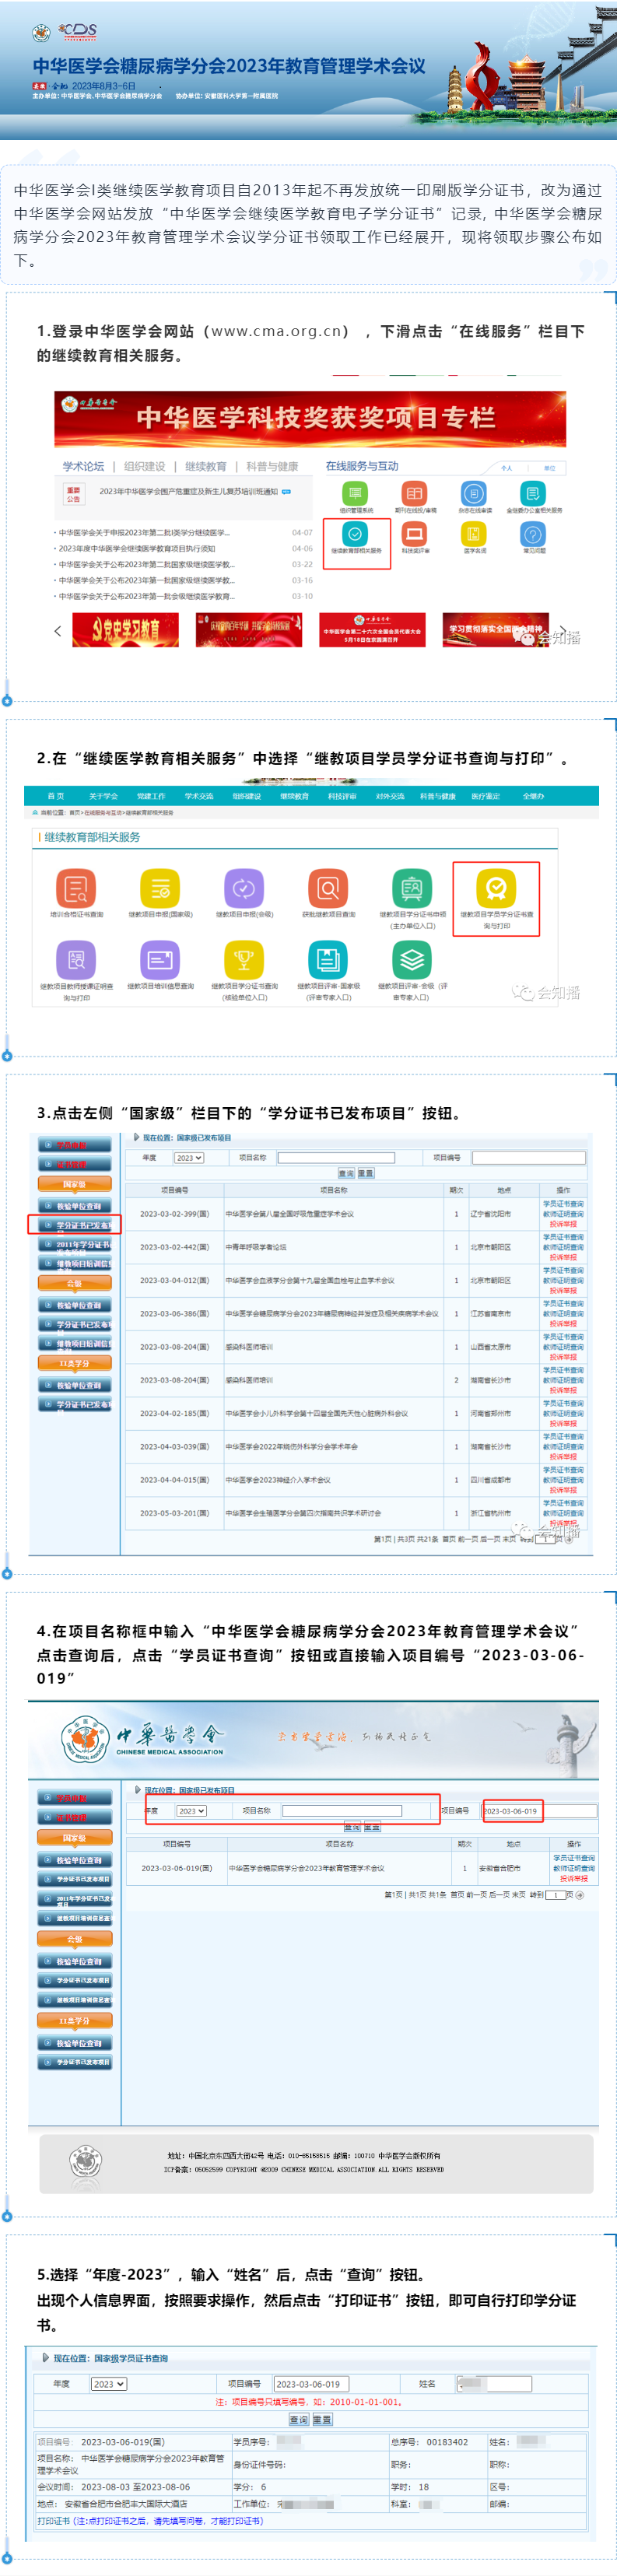Open the 年度 2023 dropdown in step 4 screenshot

(x=191, y=1811)
